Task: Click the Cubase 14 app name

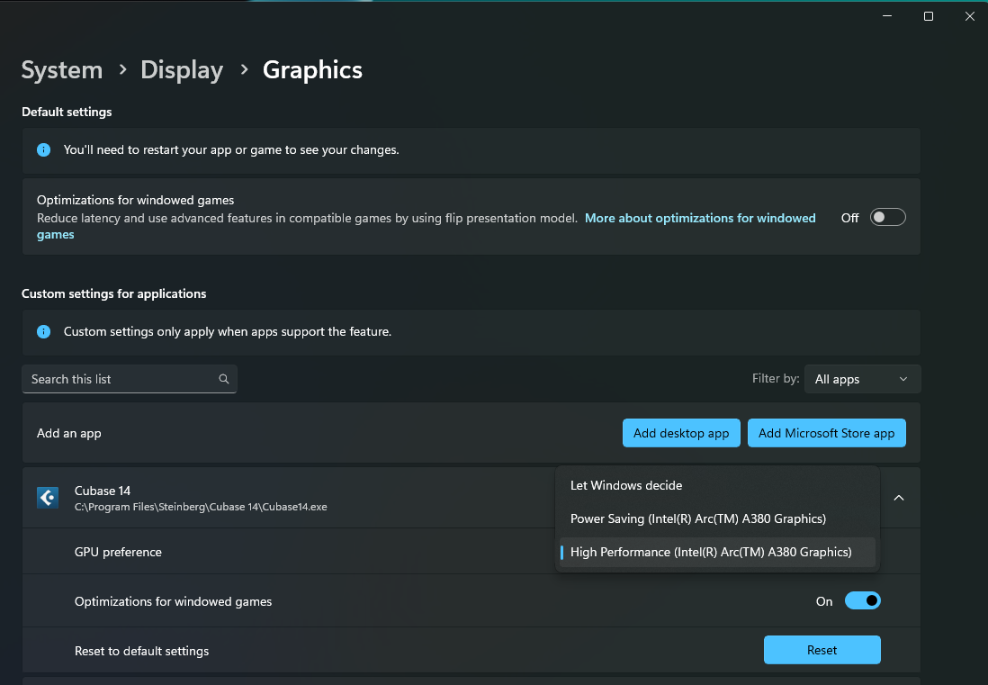Action: [x=102, y=491]
